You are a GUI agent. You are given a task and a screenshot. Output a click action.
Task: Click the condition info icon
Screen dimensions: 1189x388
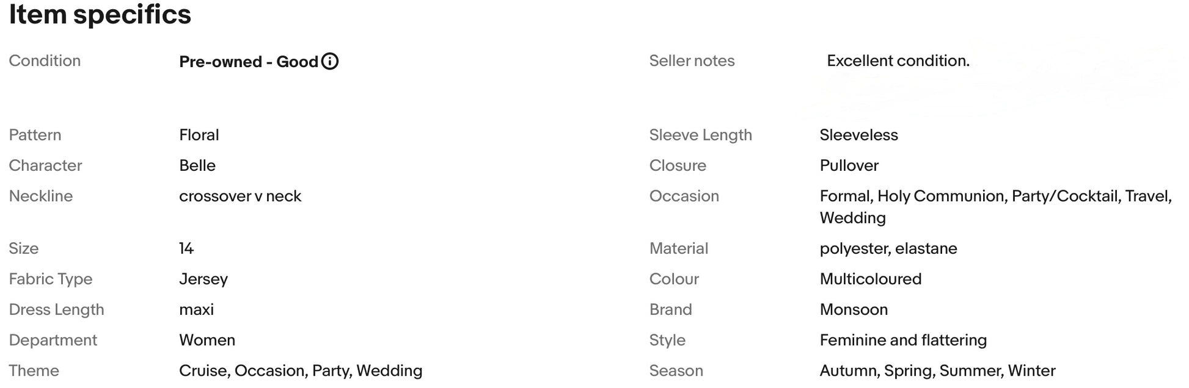[330, 62]
